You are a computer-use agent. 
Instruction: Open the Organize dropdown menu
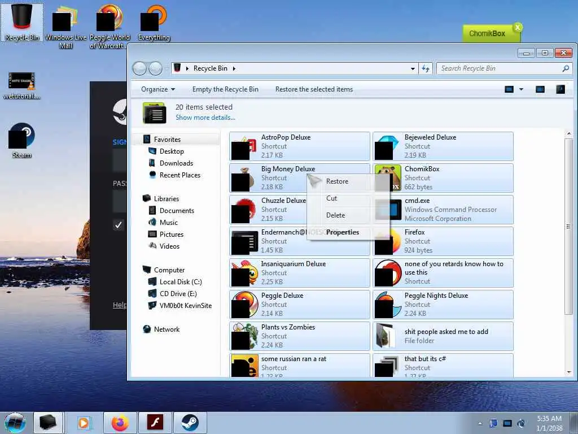(158, 89)
